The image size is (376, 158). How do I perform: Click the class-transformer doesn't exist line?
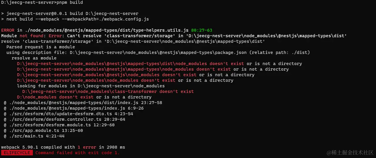tap(108, 91)
